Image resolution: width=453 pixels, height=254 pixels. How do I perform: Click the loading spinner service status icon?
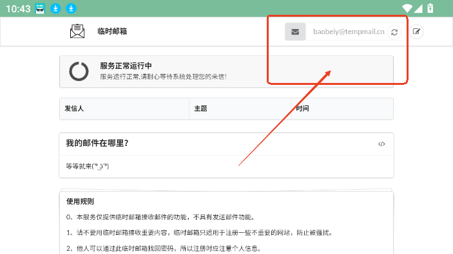click(x=79, y=71)
